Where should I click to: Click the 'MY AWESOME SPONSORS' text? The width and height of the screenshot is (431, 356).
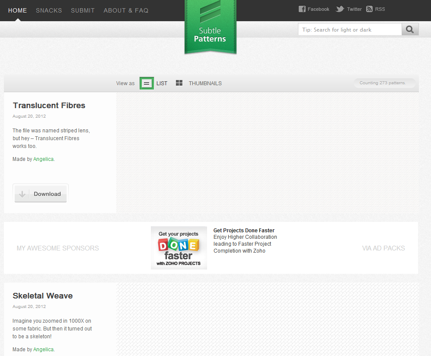[58, 248]
